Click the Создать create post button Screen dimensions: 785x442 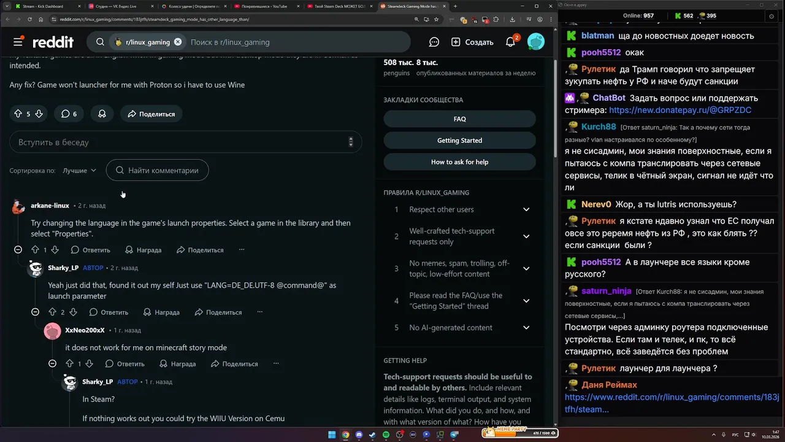tap(472, 42)
